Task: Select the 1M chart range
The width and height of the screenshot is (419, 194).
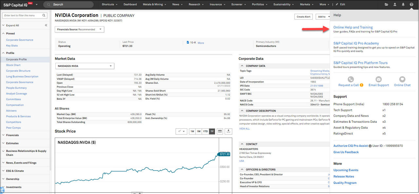Action: click(199, 131)
